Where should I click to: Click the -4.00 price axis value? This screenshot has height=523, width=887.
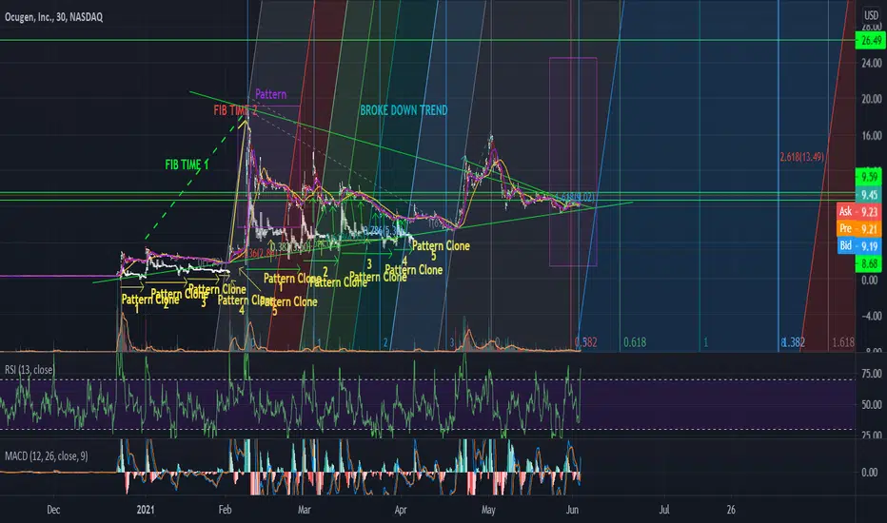coord(871,316)
